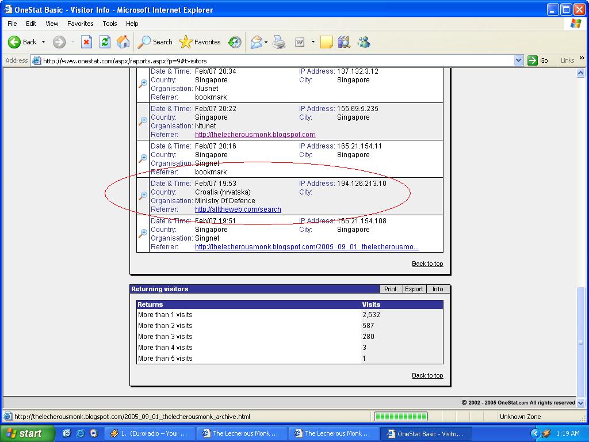Click the Print printer icon
The height and width of the screenshot is (442, 589).
tap(279, 41)
